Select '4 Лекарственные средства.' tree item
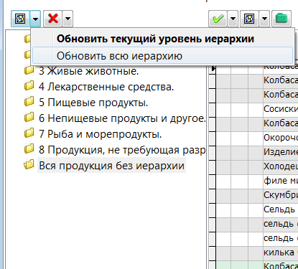This screenshot has width=298, height=269. (106, 87)
